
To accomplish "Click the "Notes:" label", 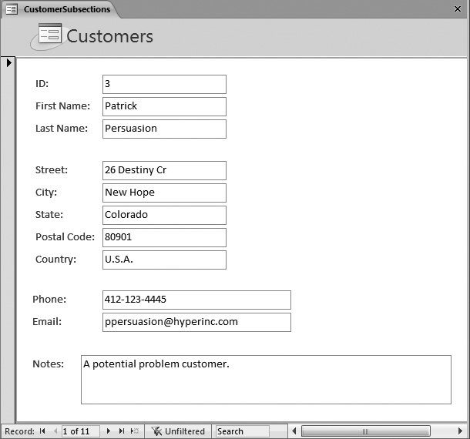I will tap(49, 364).
